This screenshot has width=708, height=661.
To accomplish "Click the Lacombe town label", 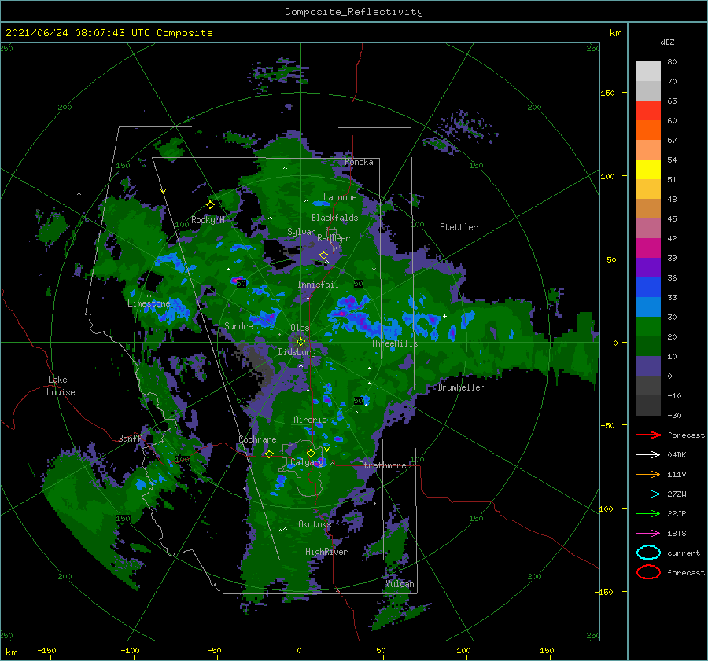I will point(340,197).
